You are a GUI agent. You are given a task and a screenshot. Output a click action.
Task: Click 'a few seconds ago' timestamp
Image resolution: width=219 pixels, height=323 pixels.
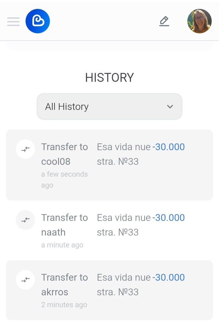point(64,180)
